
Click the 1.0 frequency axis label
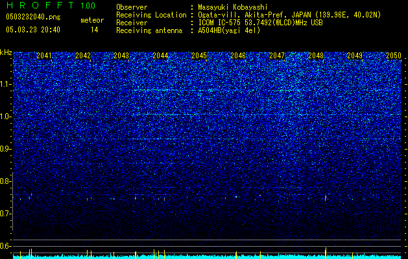point(6,117)
